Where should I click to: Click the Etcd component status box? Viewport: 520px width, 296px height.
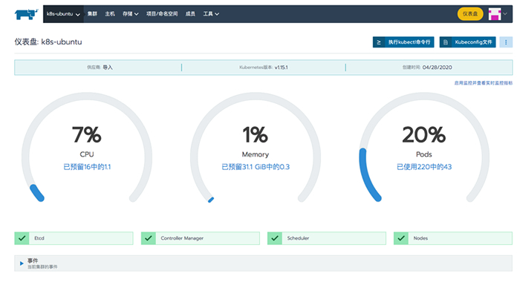[74, 238]
